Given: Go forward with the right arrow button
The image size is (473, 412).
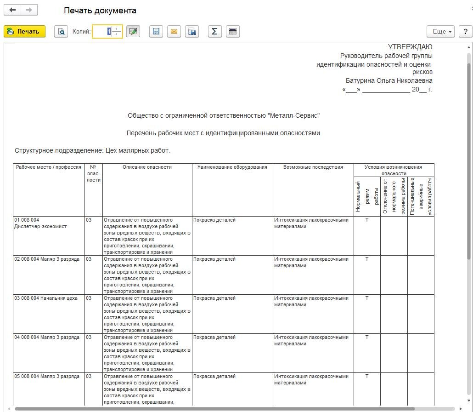Looking at the screenshot, I should (29, 10).
